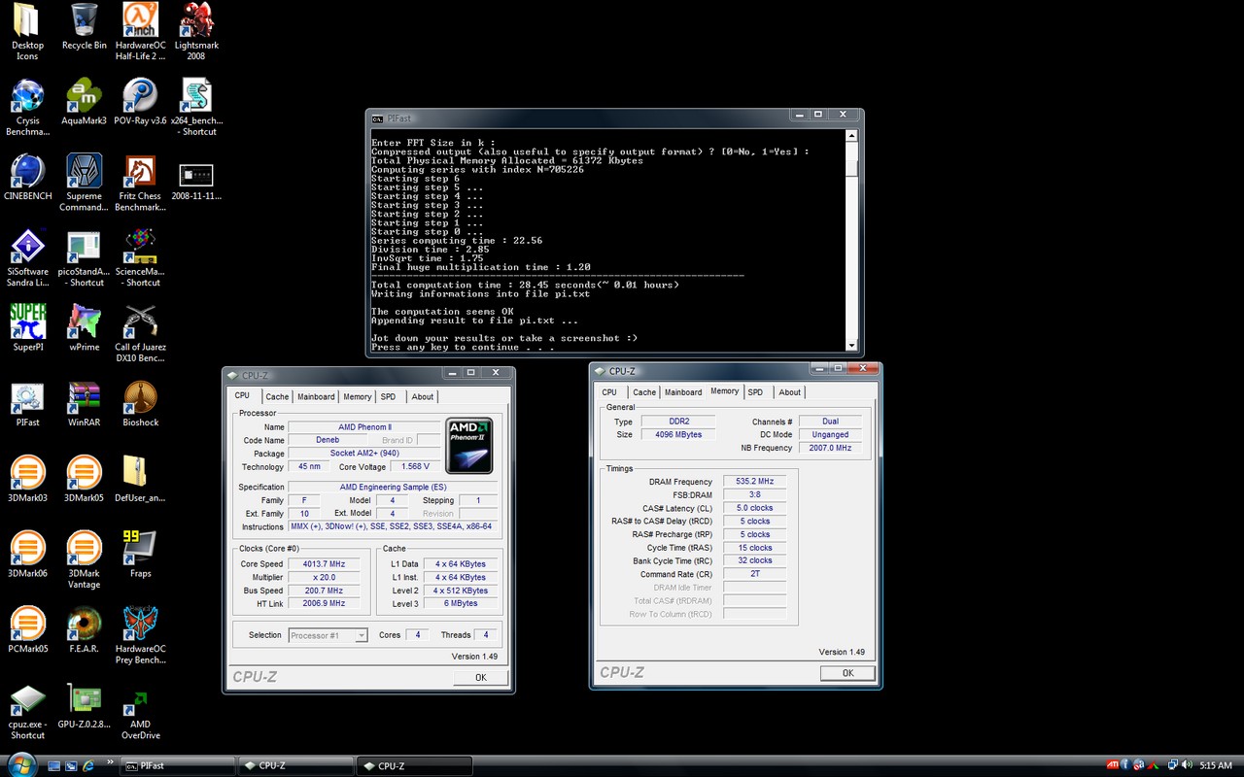
Task: Click the taskbar clock showing 5:15 AM
Action: click(x=1216, y=766)
